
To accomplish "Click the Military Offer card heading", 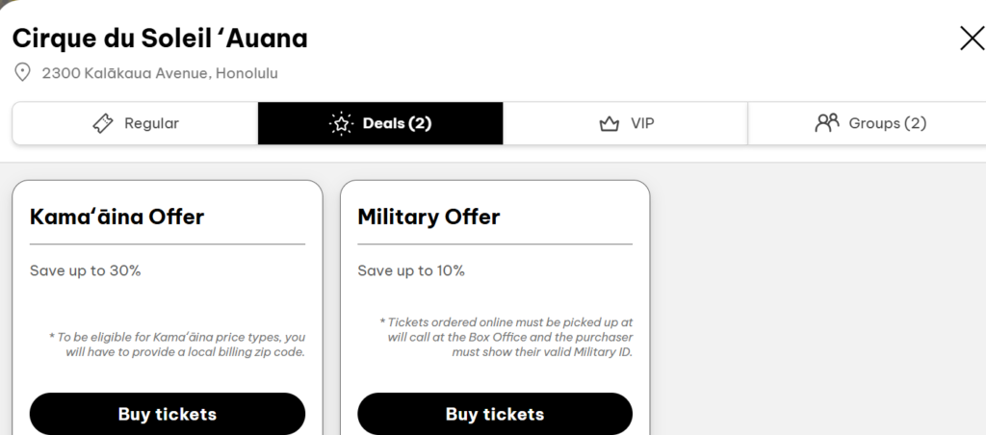I will pyautogui.click(x=428, y=217).
